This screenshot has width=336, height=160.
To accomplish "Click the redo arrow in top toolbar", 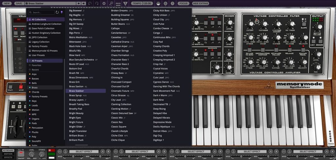I will point(97,3).
